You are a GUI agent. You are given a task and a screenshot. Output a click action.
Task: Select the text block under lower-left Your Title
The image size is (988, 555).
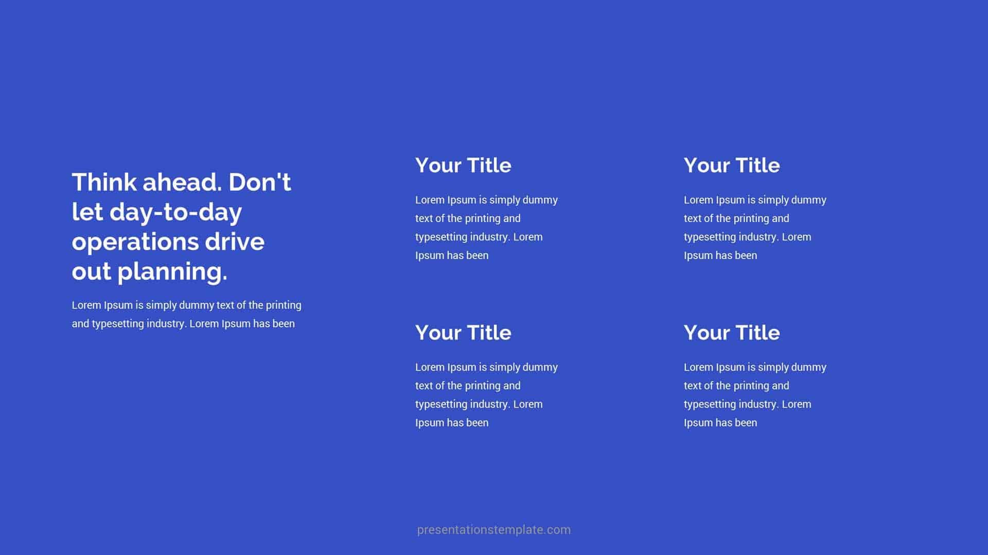click(x=486, y=395)
